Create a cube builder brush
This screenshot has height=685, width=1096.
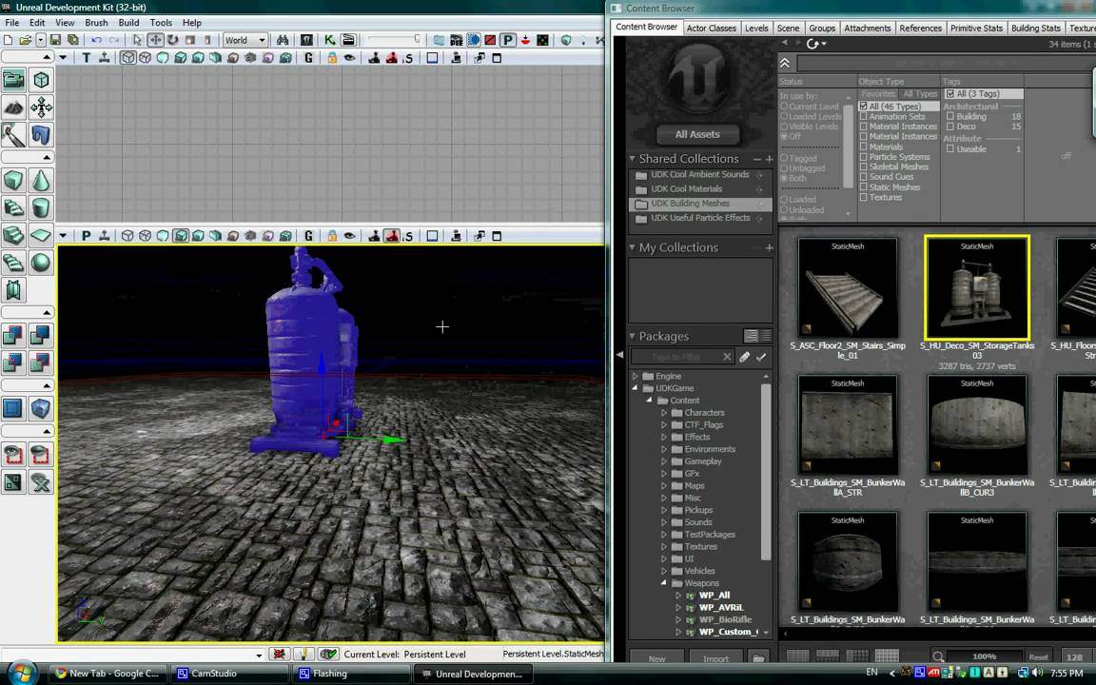point(13,181)
